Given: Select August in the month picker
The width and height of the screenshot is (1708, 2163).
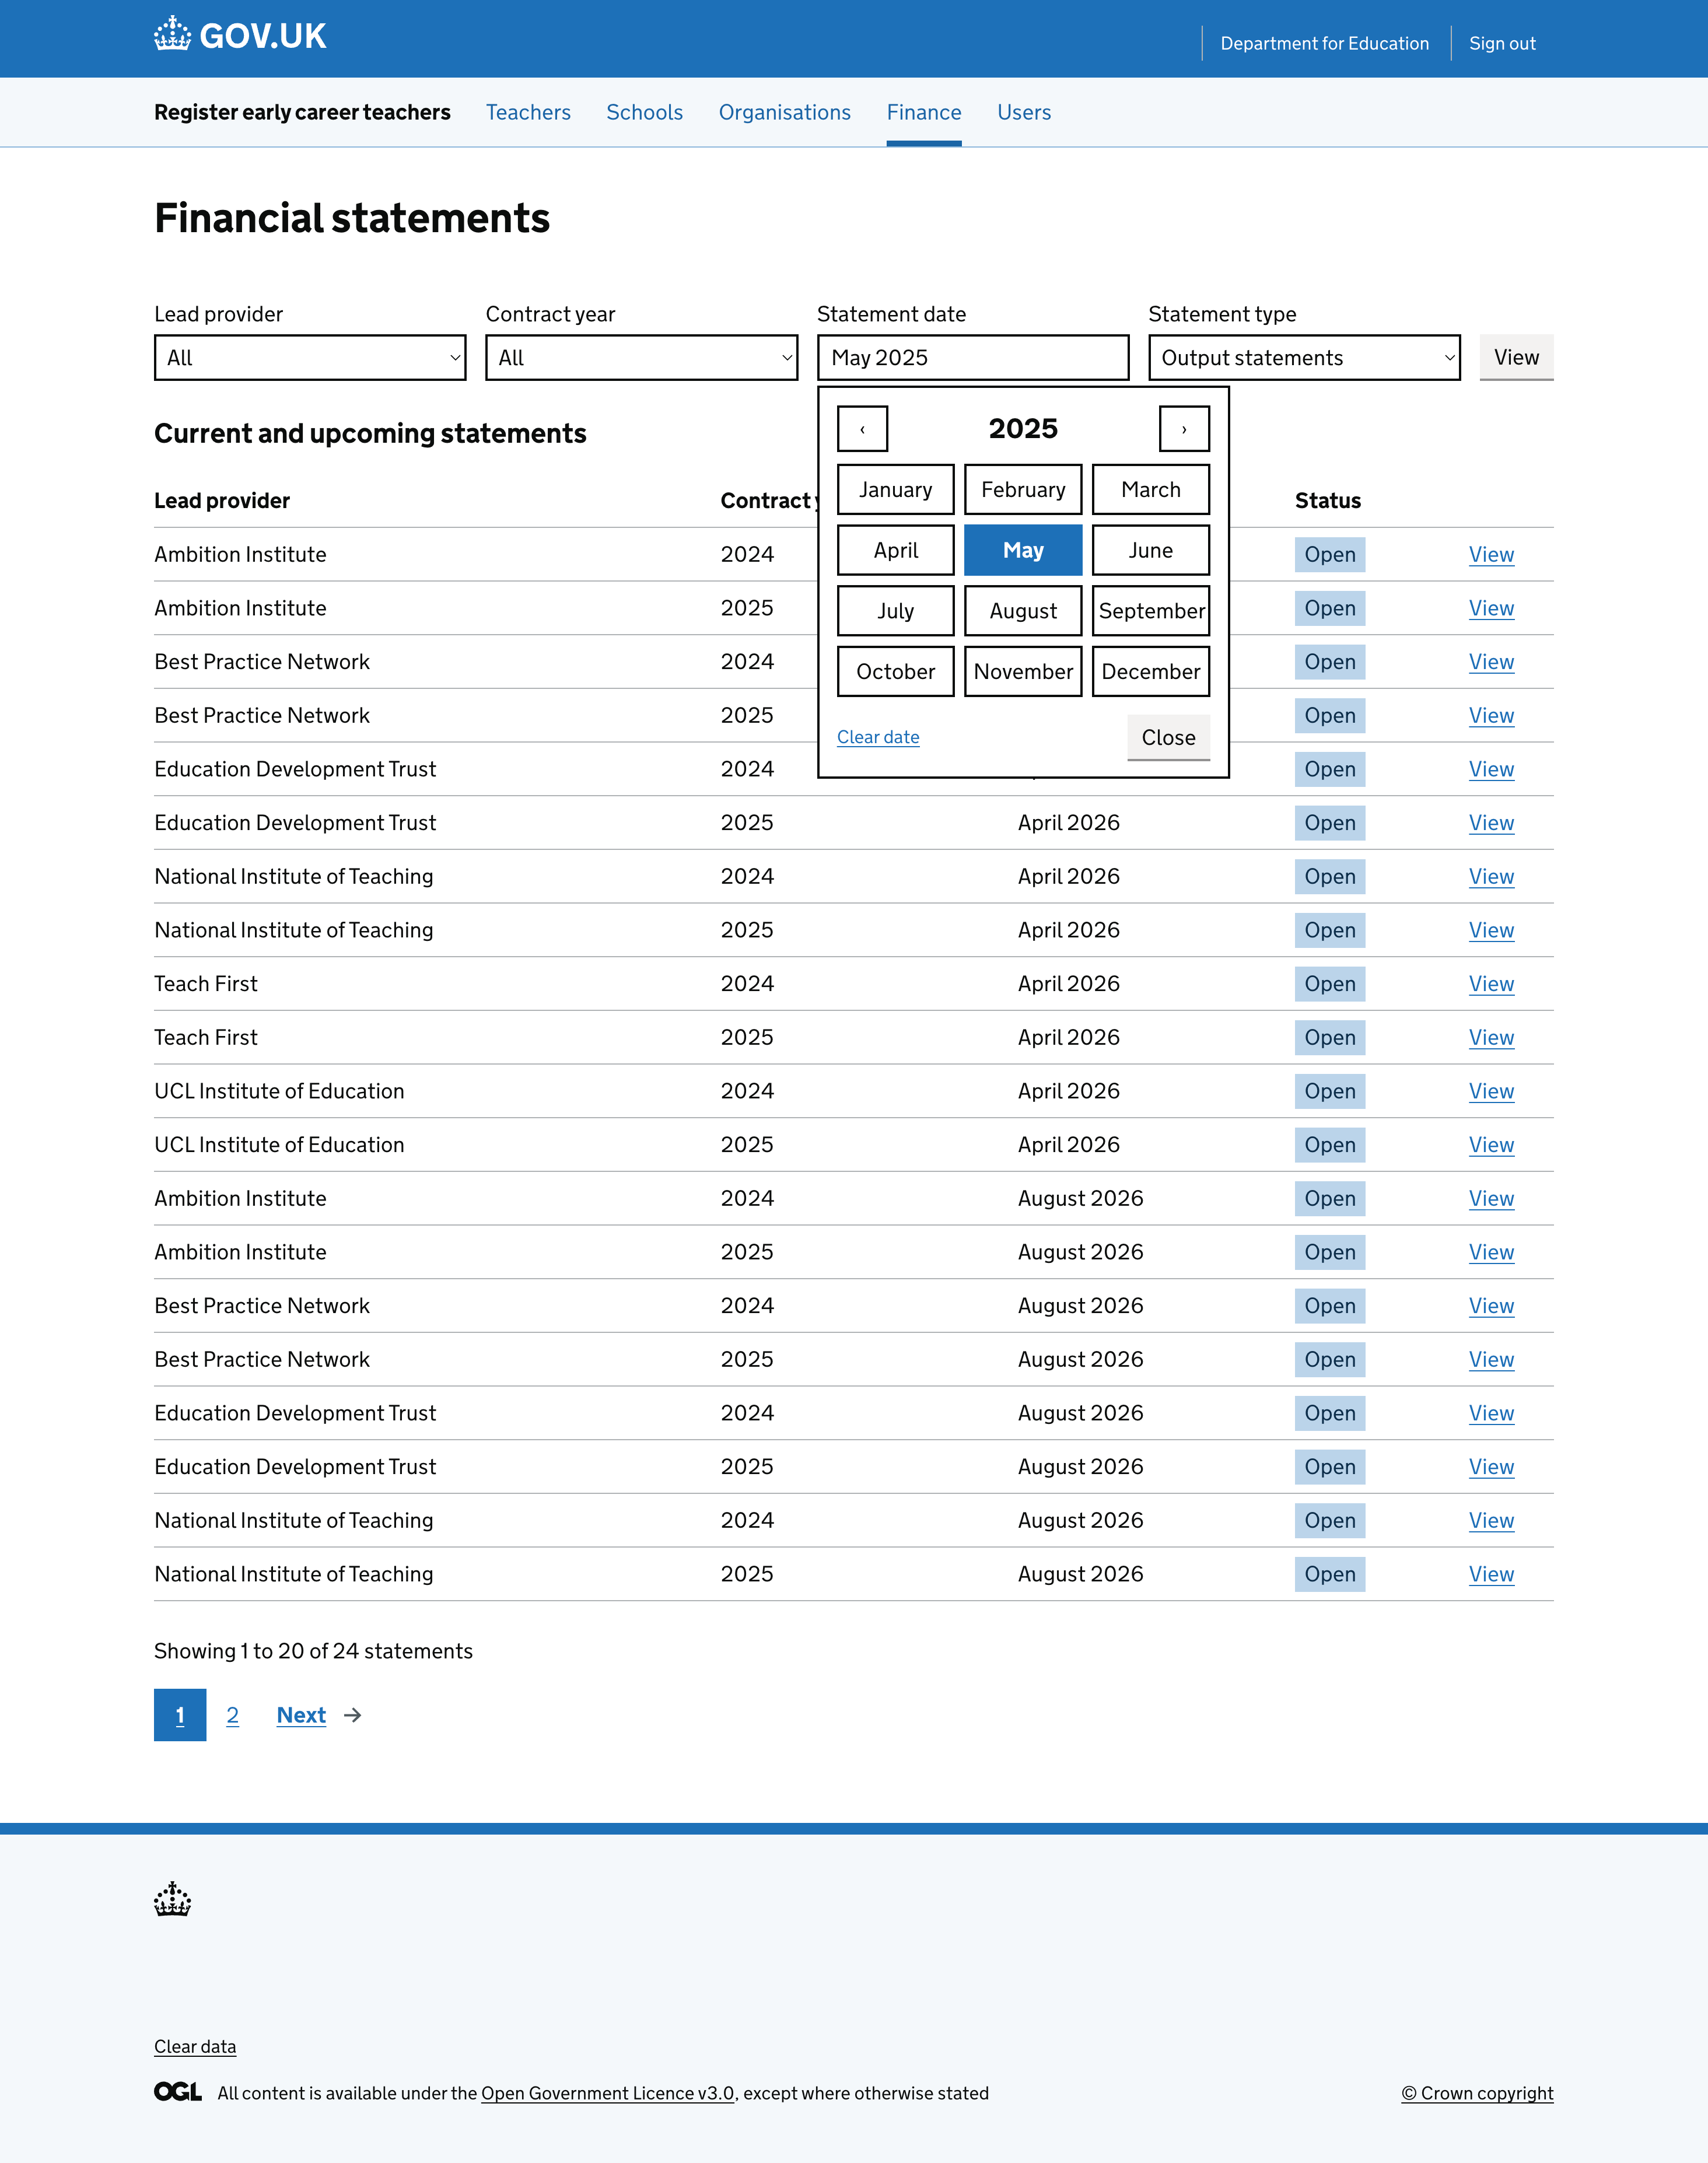Looking at the screenshot, I should tap(1023, 611).
